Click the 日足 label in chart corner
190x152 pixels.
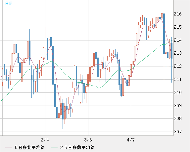9,4
